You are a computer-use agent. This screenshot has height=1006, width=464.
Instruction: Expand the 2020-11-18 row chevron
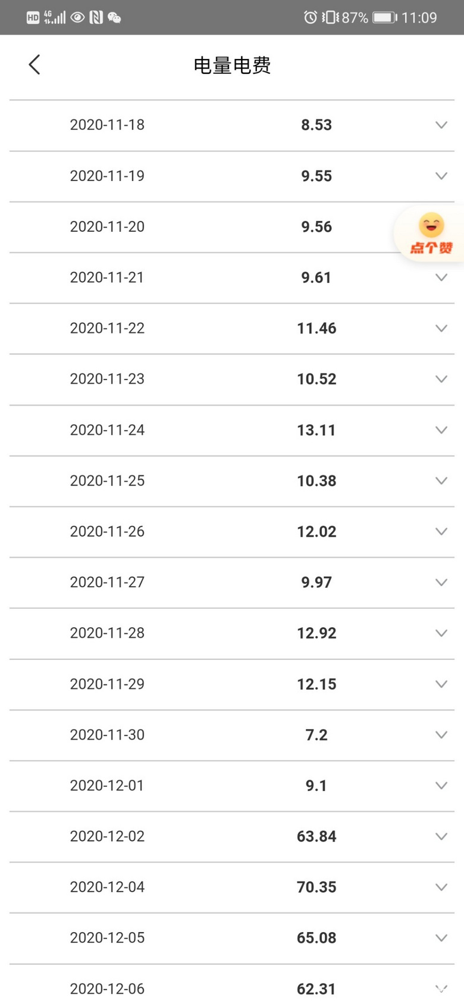(x=441, y=125)
